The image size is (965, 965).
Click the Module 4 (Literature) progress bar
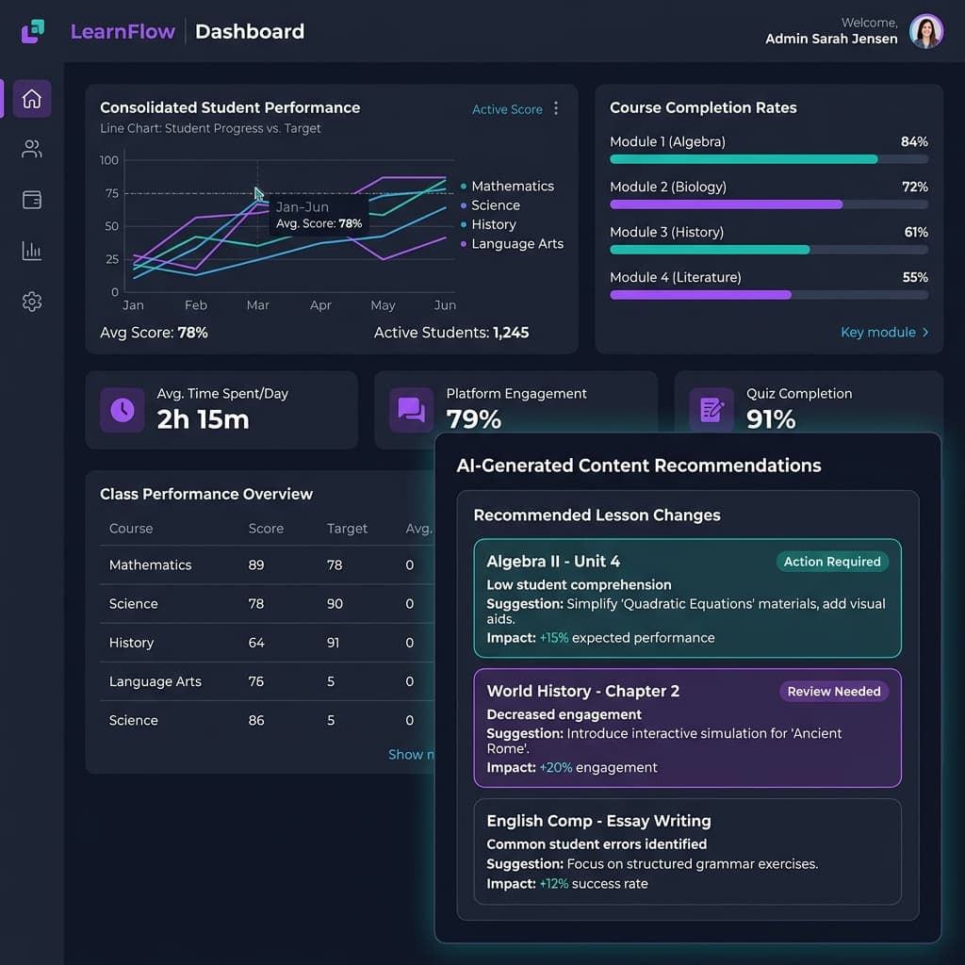[x=769, y=295]
